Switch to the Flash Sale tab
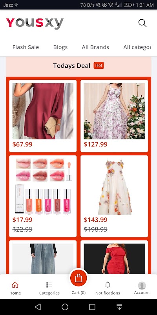Viewport: 157px width, 315px height. tap(26, 47)
